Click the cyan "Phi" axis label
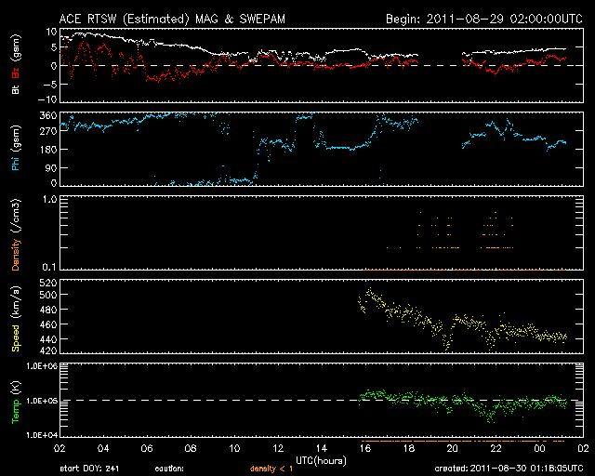The width and height of the screenshot is (595, 476). (x=16, y=163)
